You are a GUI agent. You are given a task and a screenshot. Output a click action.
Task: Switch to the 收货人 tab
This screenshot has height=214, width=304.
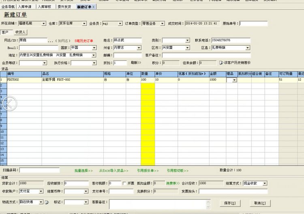20,32
